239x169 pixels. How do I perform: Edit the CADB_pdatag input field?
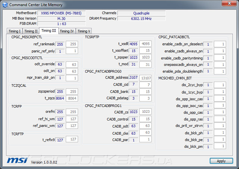click(145, 98)
